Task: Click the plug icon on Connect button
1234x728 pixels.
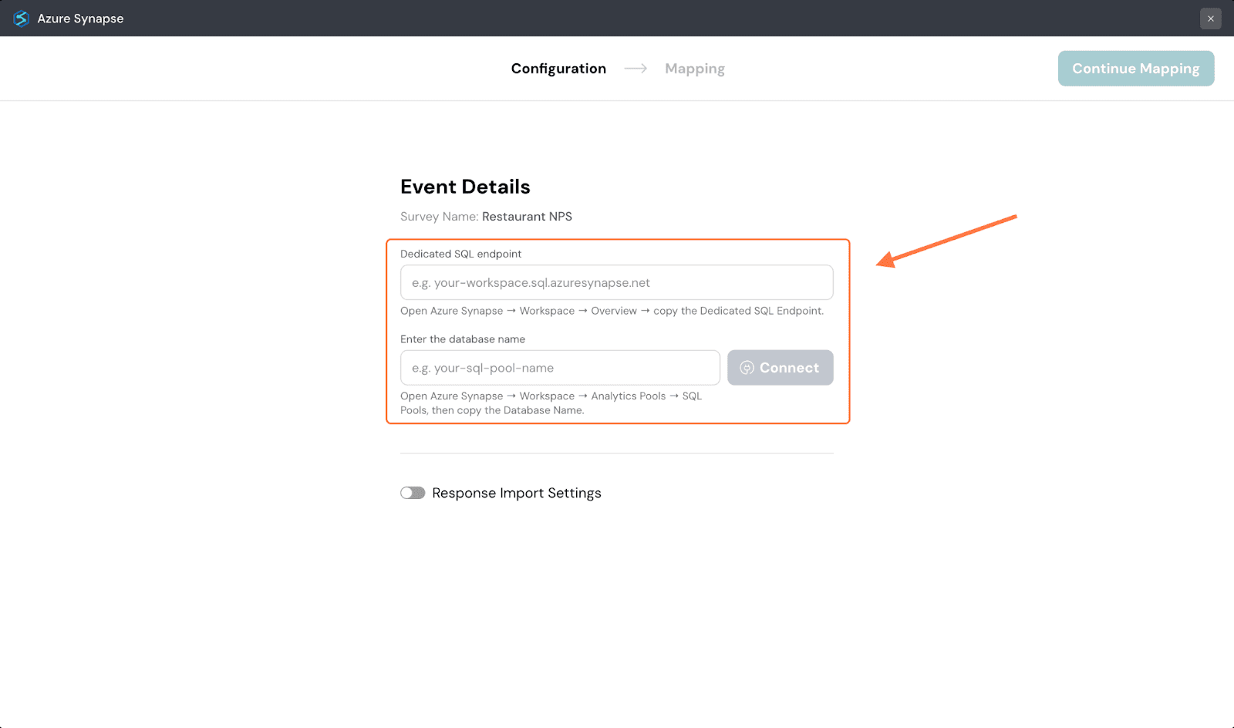Action: pyautogui.click(x=747, y=368)
